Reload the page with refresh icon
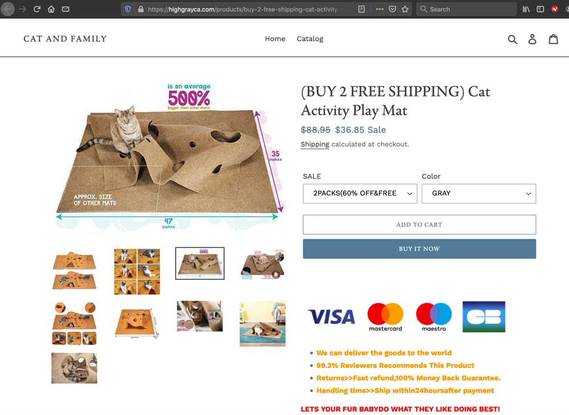This screenshot has height=415, width=569. click(36, 9)
